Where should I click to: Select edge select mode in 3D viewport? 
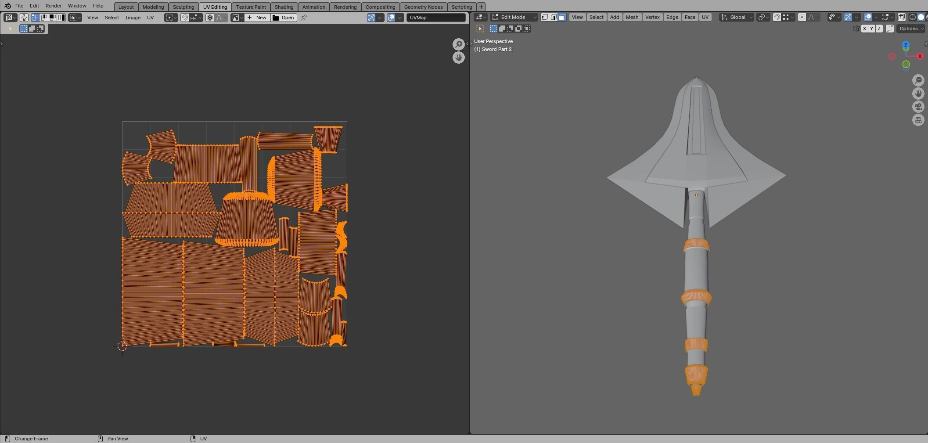click(554, 17)
